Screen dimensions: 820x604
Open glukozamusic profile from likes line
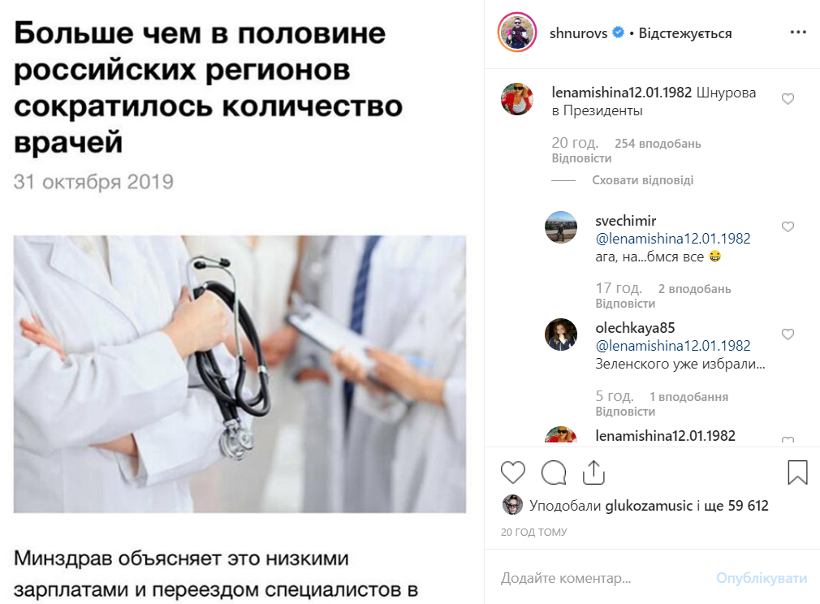point(649,506)
